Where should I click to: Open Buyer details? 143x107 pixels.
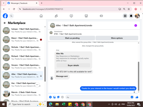[74, 65]
